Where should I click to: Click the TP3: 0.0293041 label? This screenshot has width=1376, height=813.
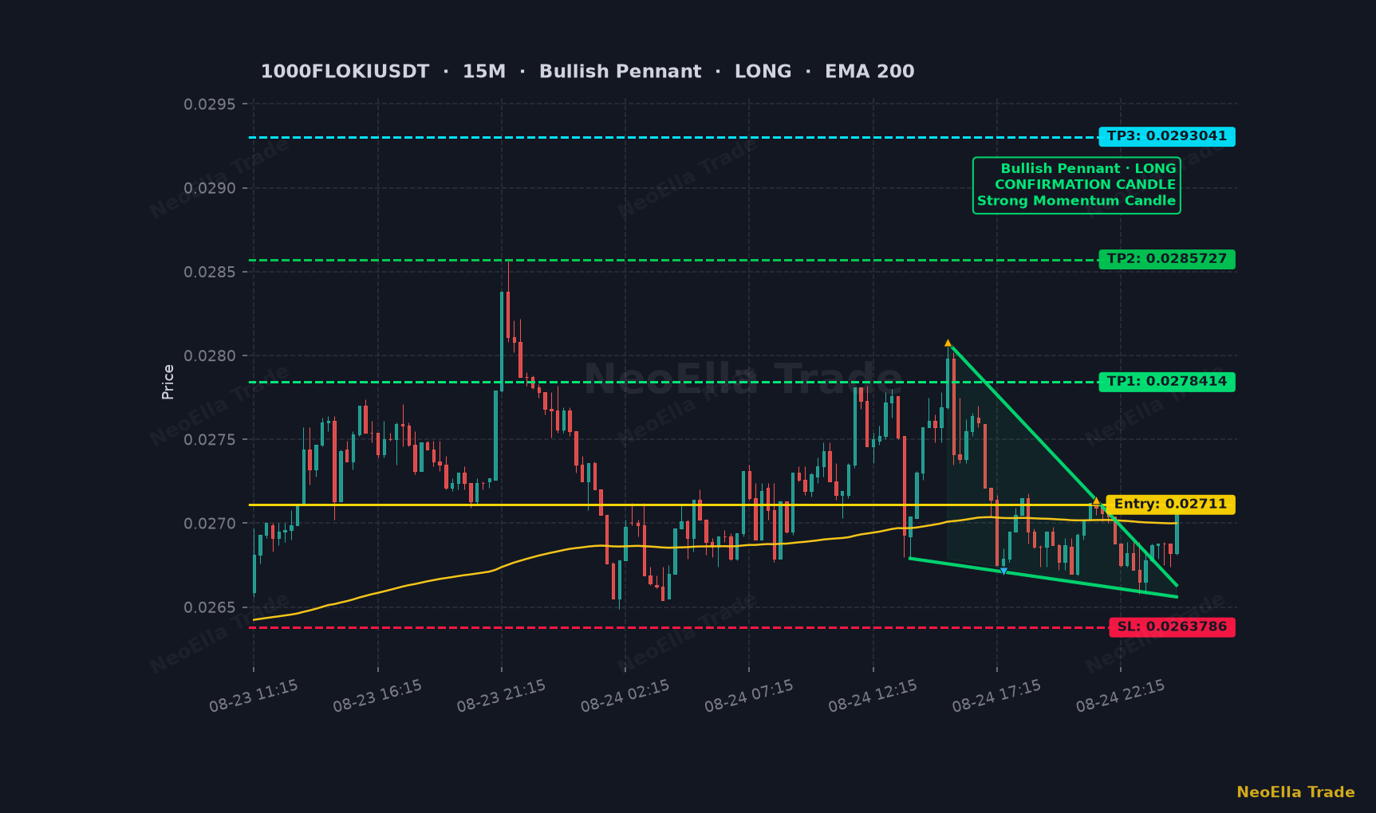[1166, 136]
